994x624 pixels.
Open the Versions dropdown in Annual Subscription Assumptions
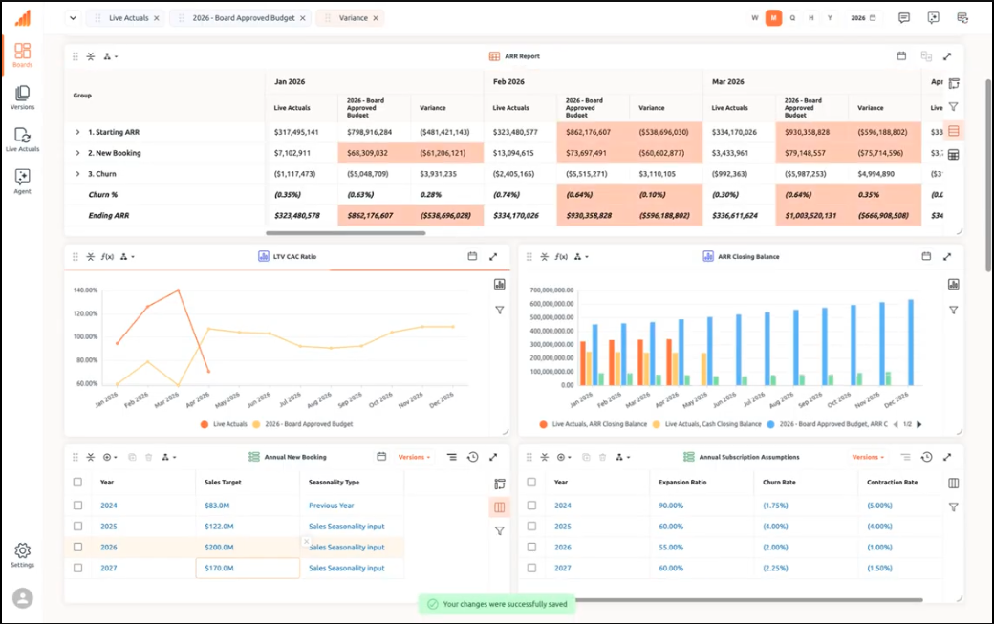click(x=868, y=457)
